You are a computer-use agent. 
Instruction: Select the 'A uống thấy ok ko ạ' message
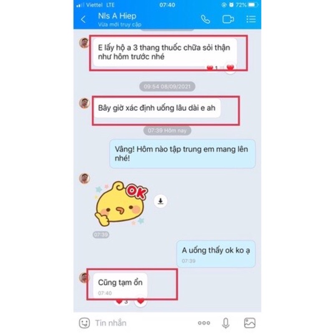[216, 254]
